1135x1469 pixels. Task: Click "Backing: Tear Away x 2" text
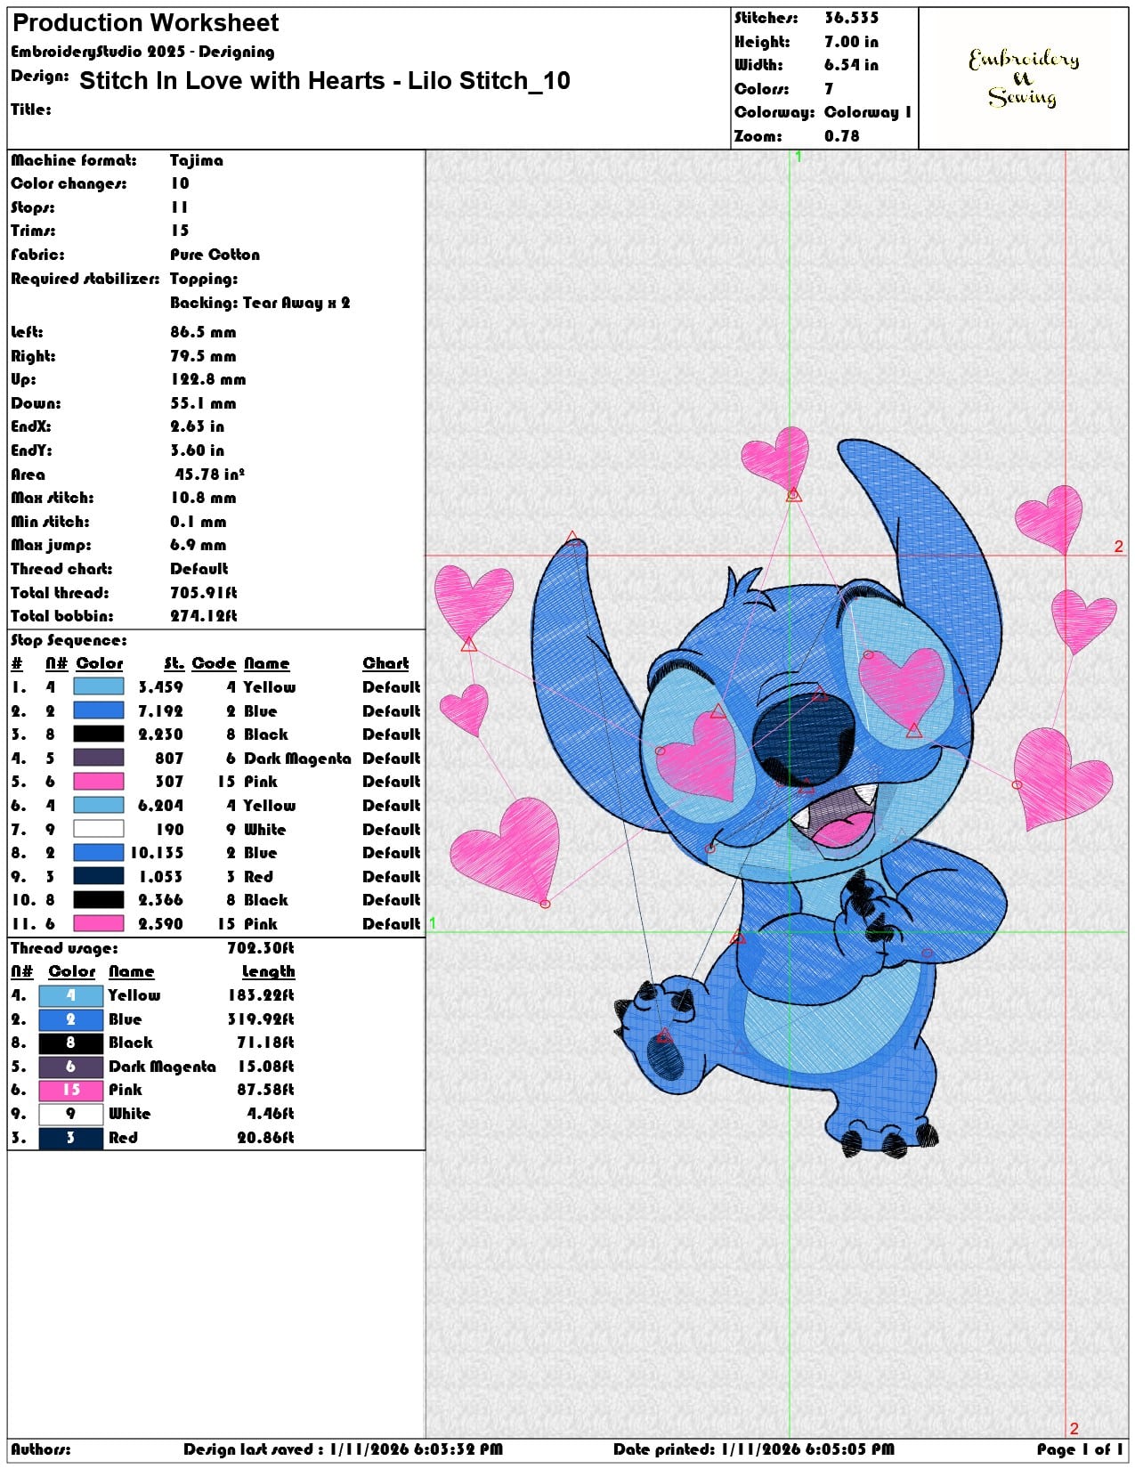tap(260, 303)
